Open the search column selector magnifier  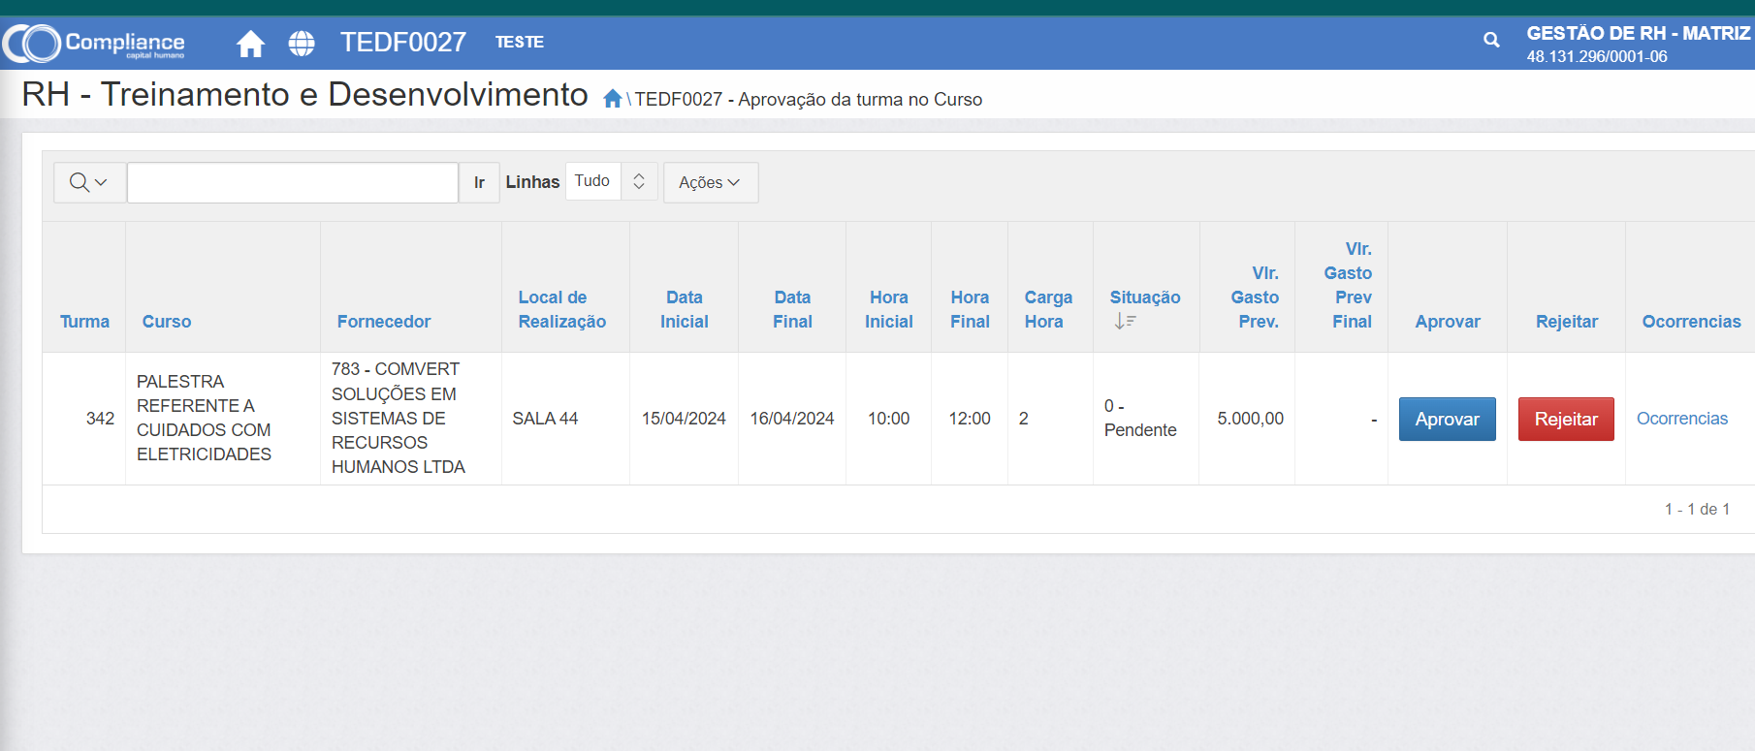(89, 182)
